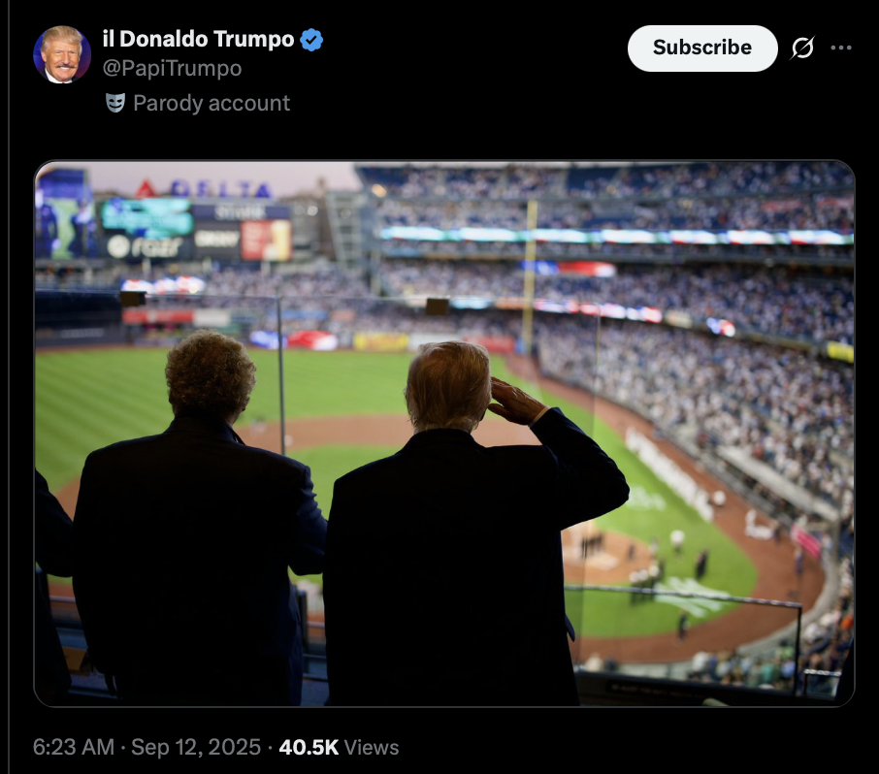
Task: Subscribe to il Donaldo Trumpo
Action: tap(702, 48)
